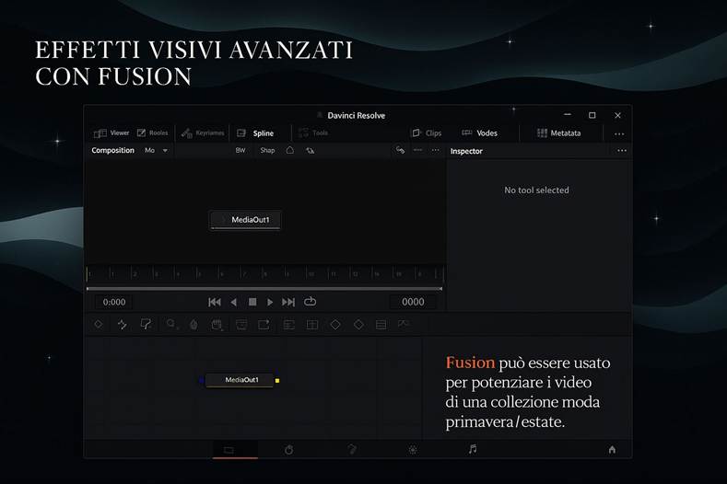Select the Inspector tab

tap(466, 151)
